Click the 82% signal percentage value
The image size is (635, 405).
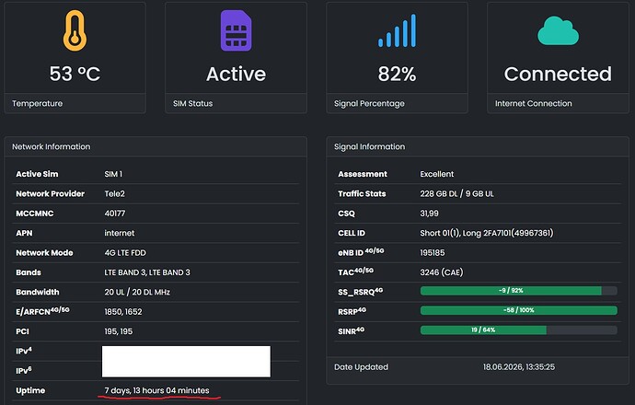397,74
